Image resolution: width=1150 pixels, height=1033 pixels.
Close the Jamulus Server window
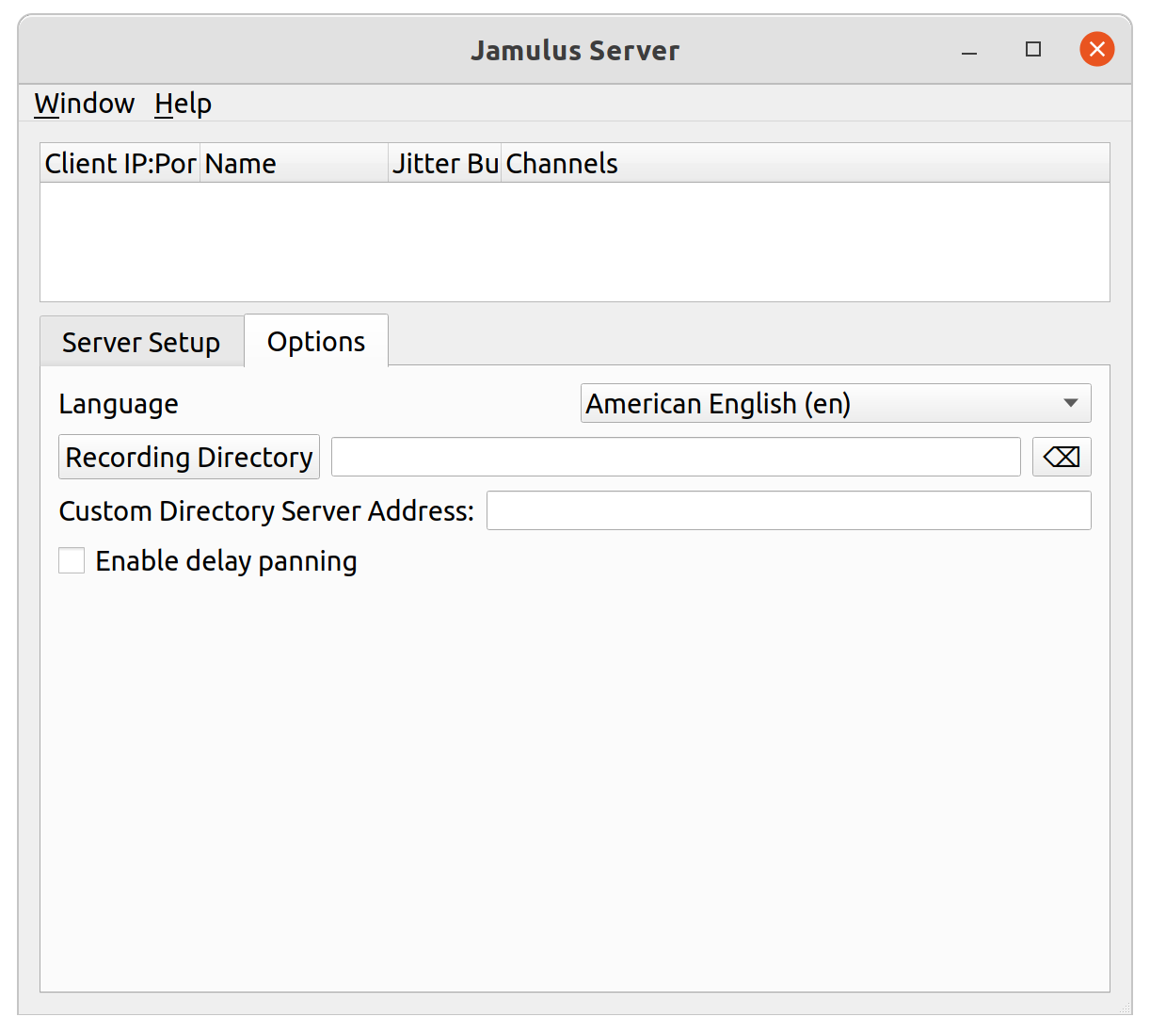pyautogui.click(x=1097, y=49)
